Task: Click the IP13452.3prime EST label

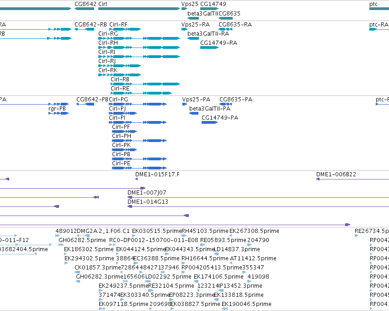Action: coord(240,286)
